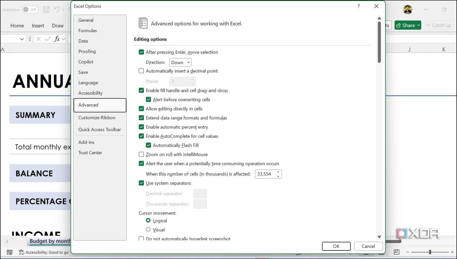The width and height of the screenshot is (457, 259).
Task: Click Cancel in Excel Options
Action: (368, 246)
